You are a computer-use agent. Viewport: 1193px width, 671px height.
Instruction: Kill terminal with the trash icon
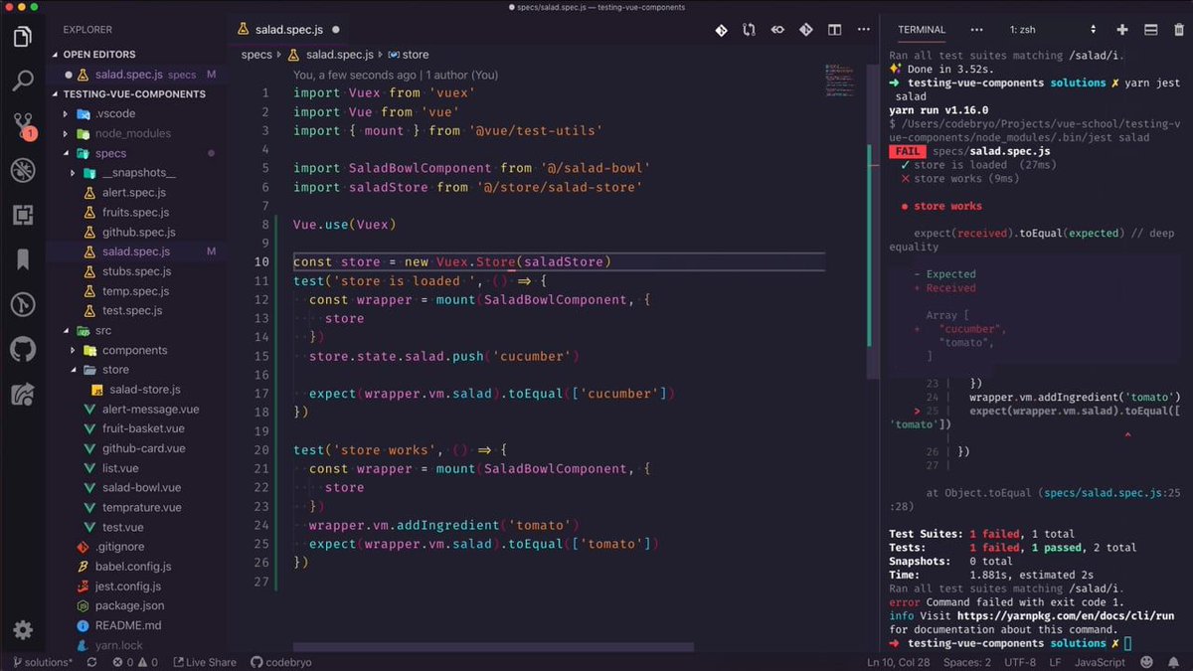(x=1176, y=30)
